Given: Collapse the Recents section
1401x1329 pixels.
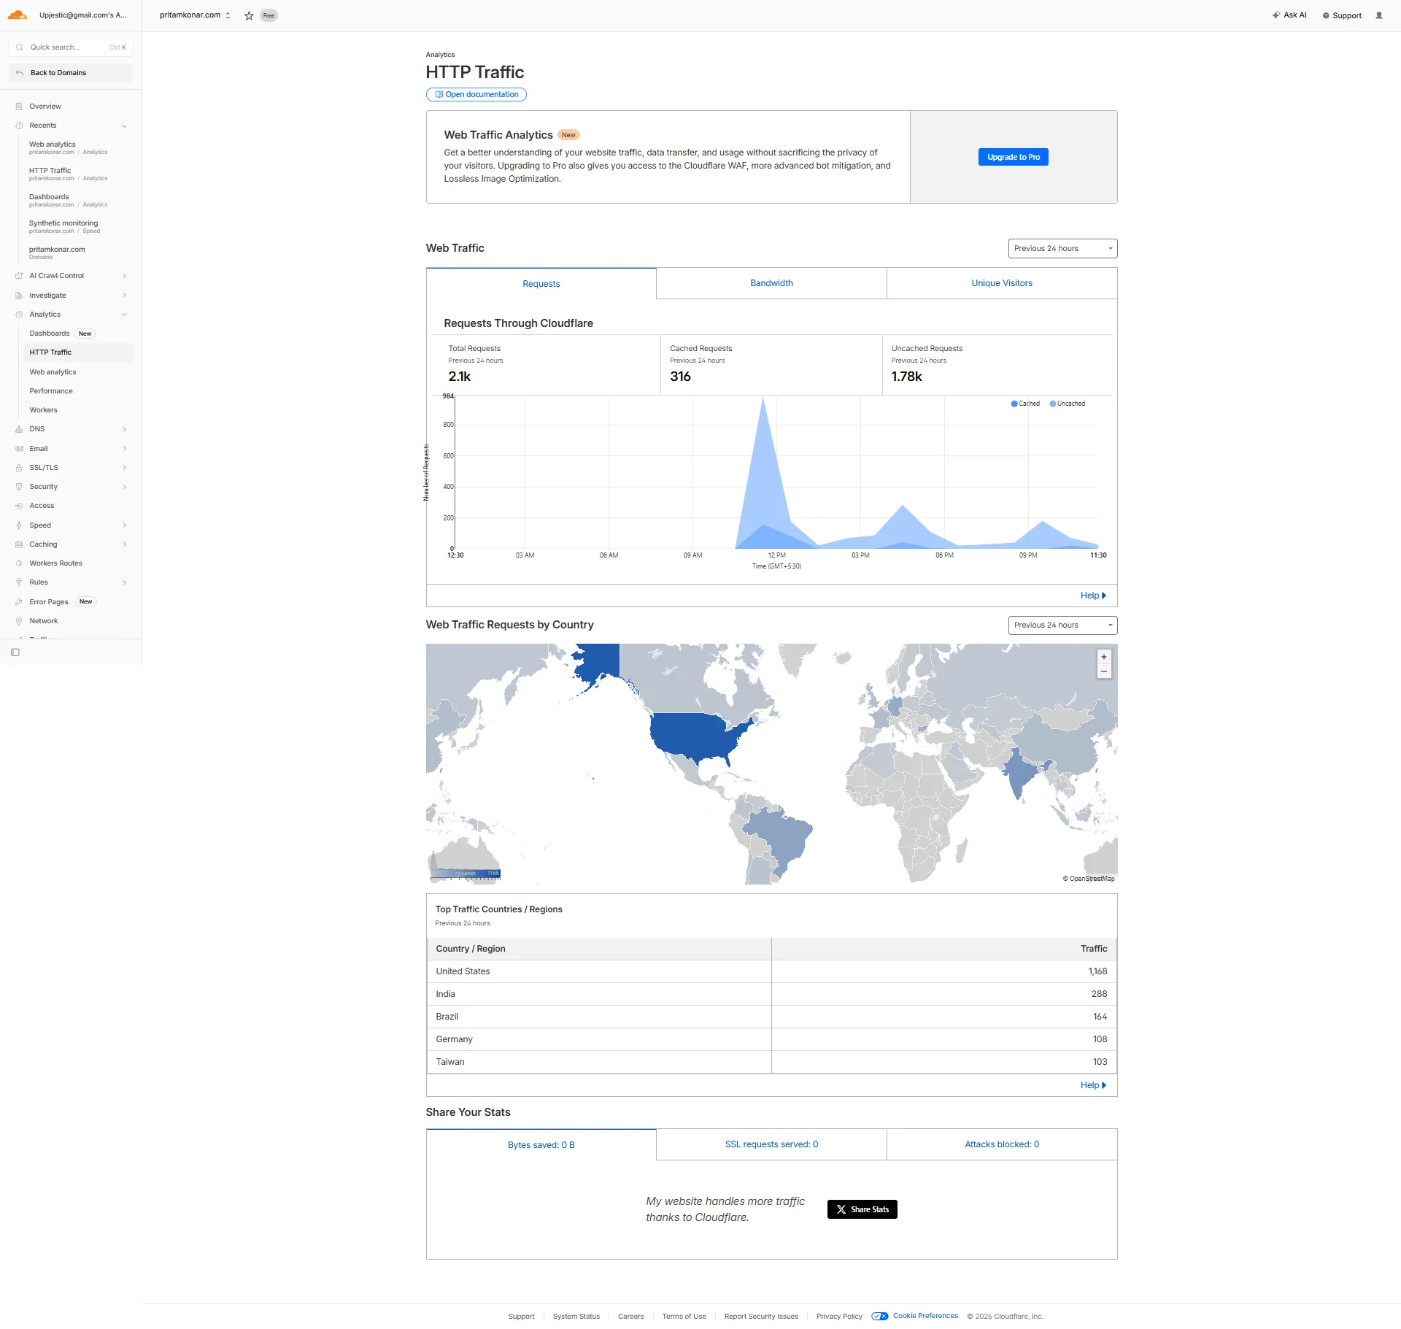Looking at the screenshot, I should click(125, 126).
